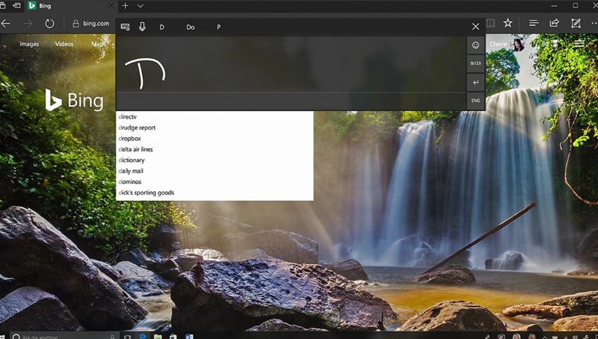
Task: Set tabs aside using the arrow tab icon
Action: (x=17, y=6)
